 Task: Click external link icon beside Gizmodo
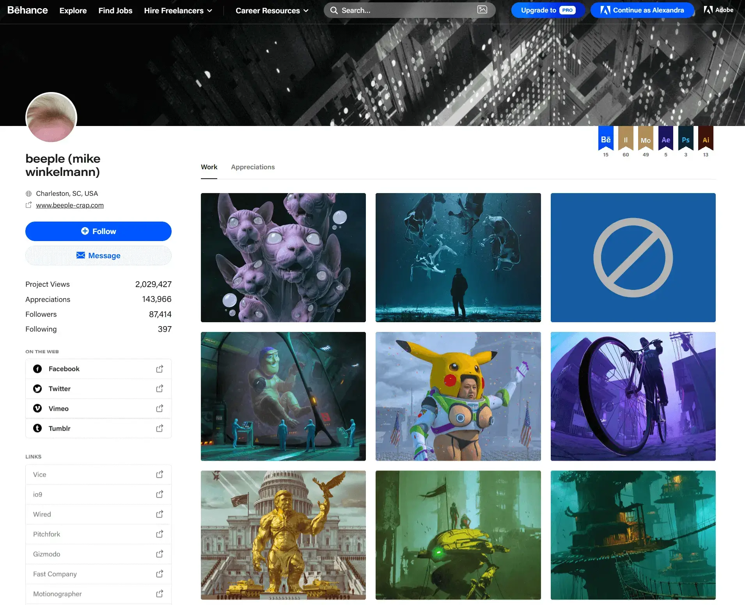pos(160,554)
